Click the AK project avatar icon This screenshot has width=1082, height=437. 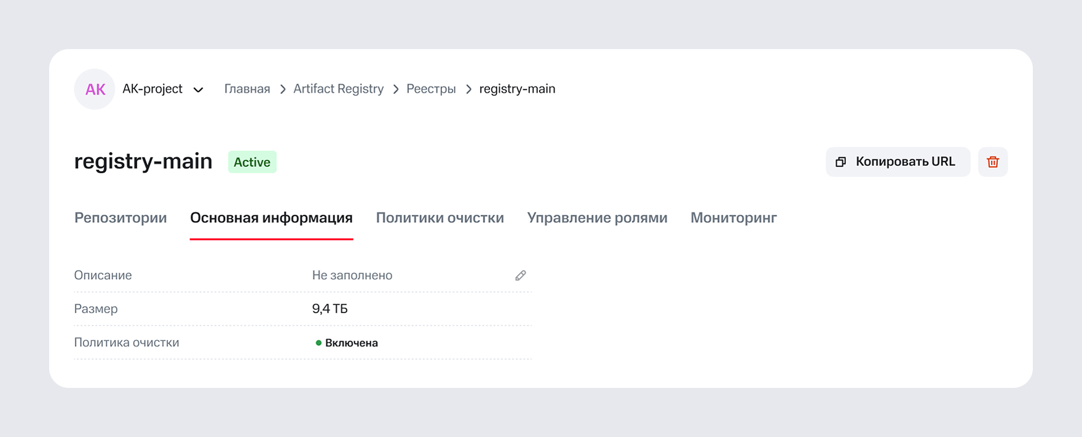click(x=95, y=89)
